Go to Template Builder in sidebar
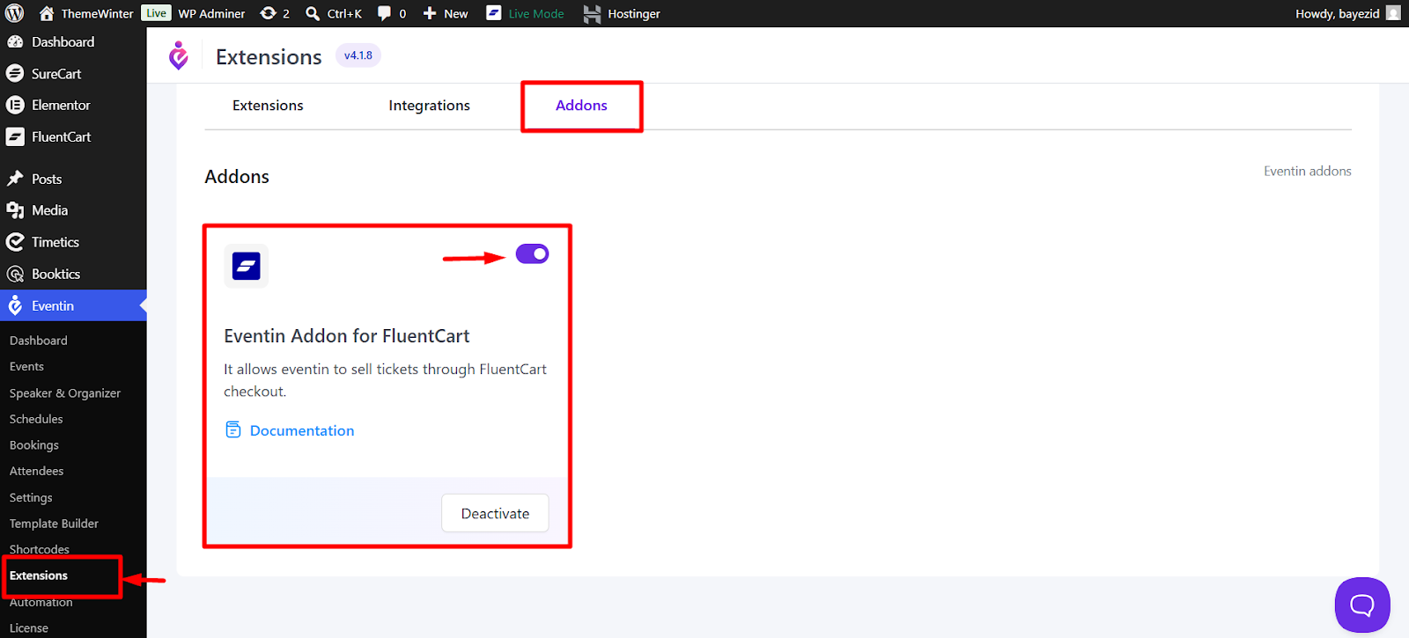 [54, 524]
